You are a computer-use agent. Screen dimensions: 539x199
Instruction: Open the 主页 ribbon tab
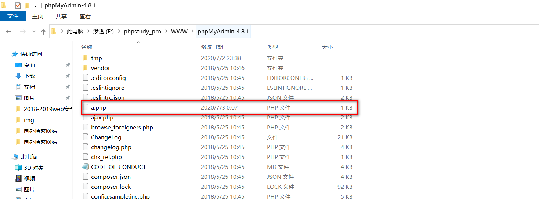37,16
